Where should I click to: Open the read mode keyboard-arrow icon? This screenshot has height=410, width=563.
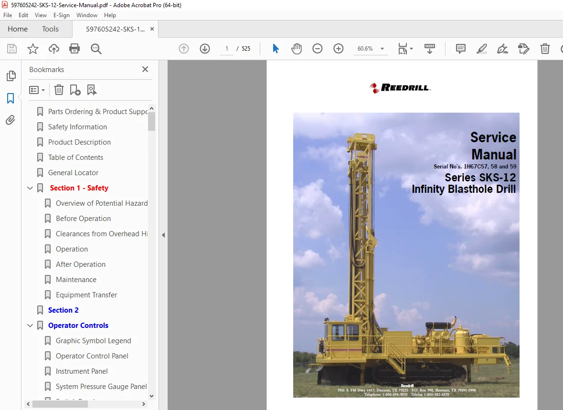coord(429,49)
